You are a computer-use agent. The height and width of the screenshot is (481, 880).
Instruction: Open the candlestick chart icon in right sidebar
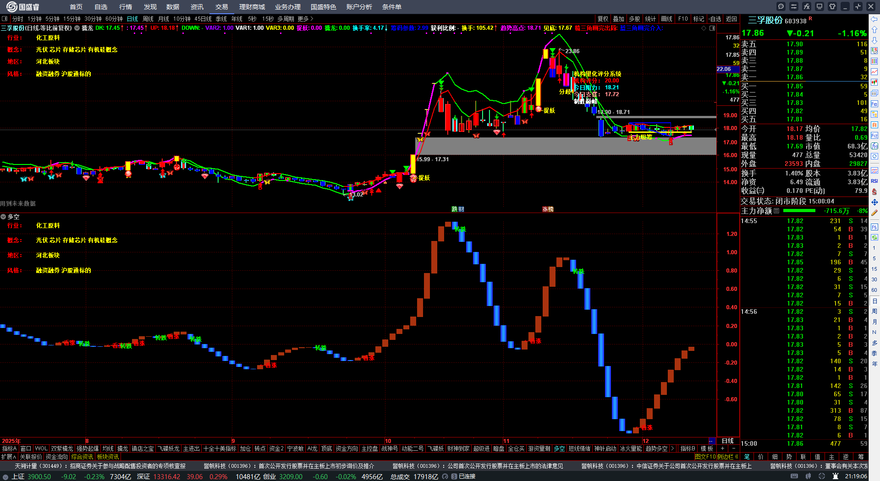(874, 82)
